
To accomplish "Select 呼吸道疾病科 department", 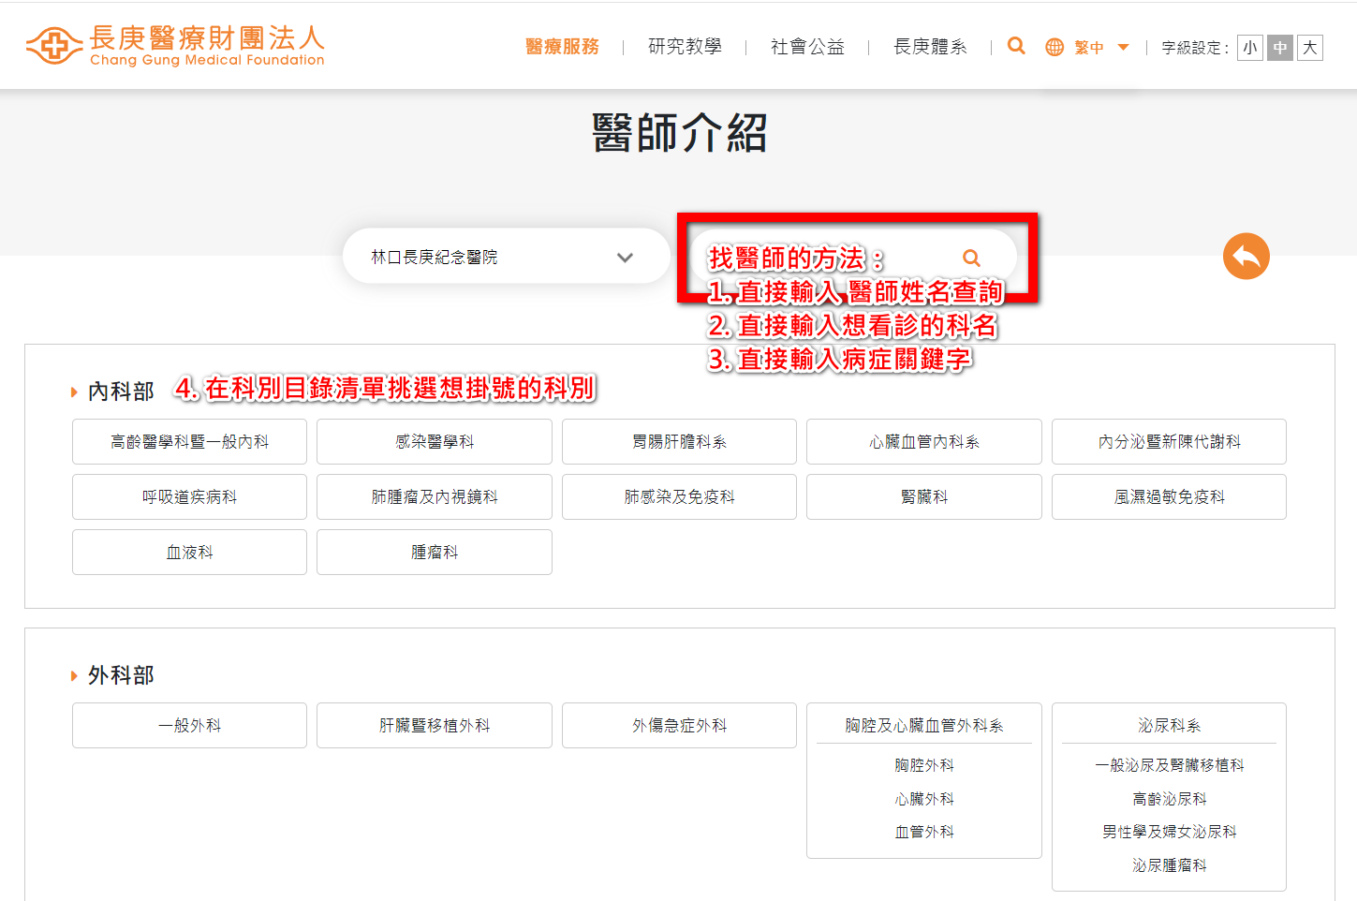I will (x=189, y=496).
